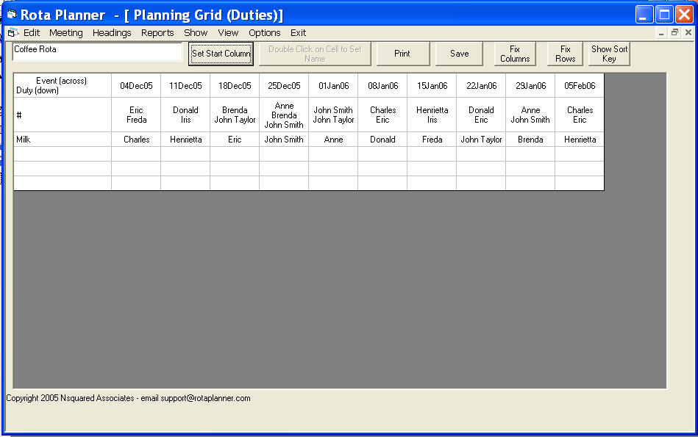Image resolution: width=698 pixels, height=437 pixels.
Task: Click inside the Coffee Rota name field
Action: [x=96, y=52]
